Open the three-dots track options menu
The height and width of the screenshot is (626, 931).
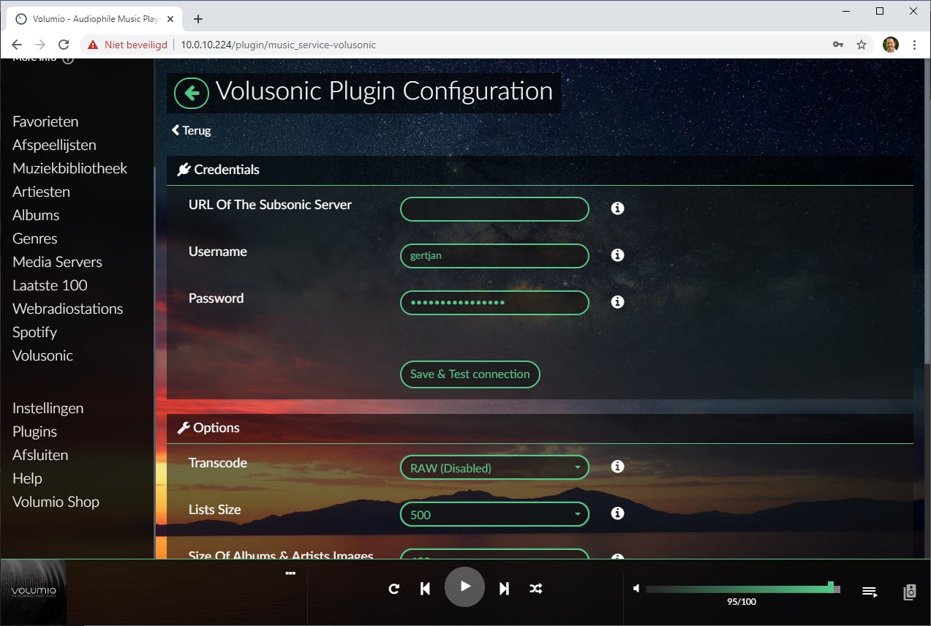[290, 573]
